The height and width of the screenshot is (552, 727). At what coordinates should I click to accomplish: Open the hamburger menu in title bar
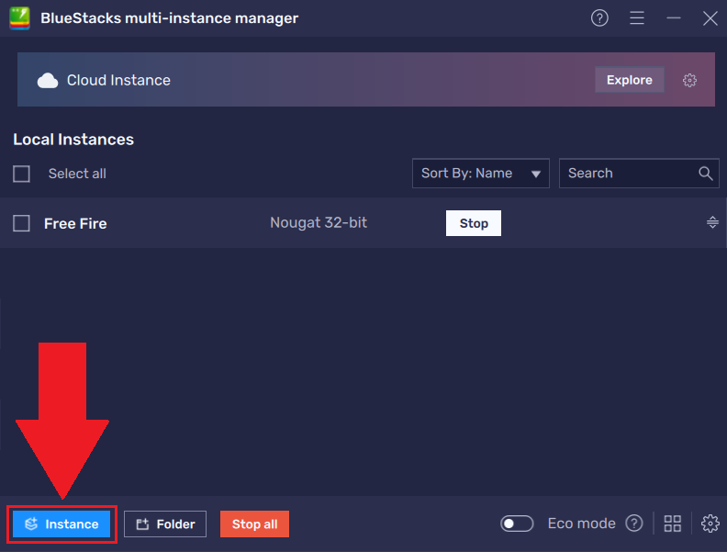pyautogui.click(x=637, y=18)
